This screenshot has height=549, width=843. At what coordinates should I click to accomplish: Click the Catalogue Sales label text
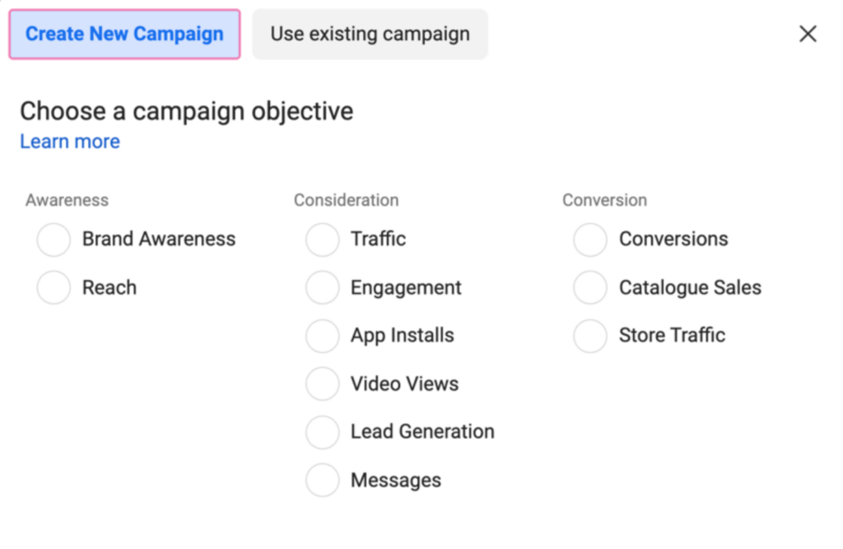tap(690, 287)
